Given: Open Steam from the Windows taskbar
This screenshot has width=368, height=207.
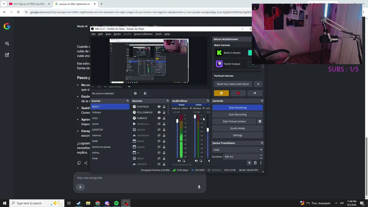Looking at the screenshot, I should 78,203.
